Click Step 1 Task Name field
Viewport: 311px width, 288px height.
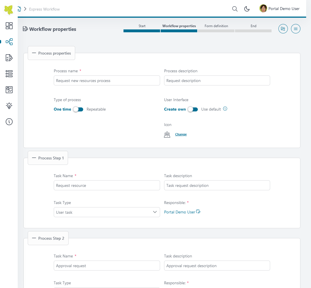tap(107, 185)
